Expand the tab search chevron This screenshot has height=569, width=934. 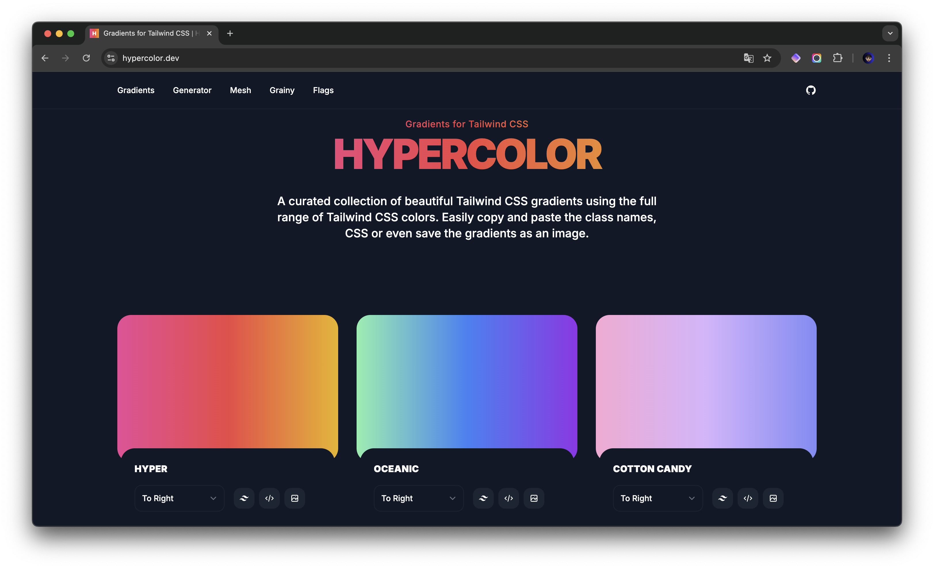pos(890,33)
